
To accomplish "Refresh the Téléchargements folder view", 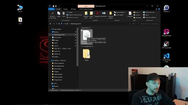I will [x=134, y=24].
